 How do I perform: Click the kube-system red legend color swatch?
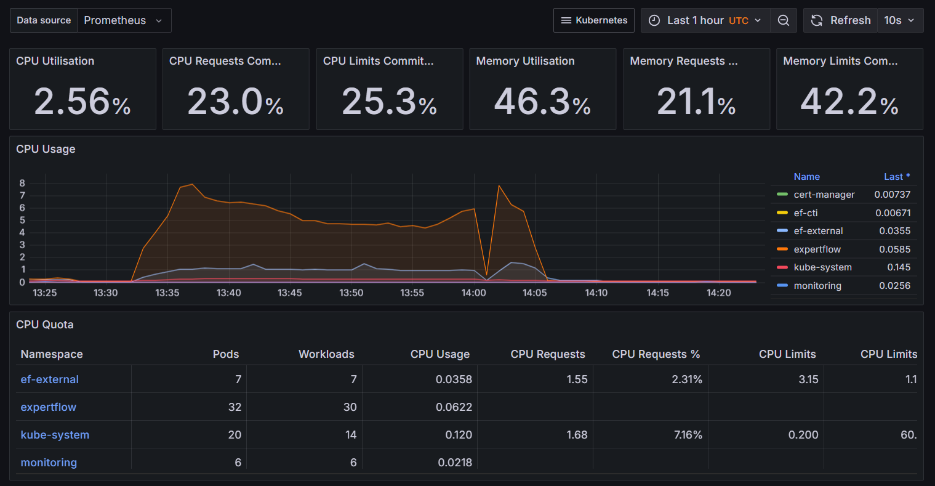782,267
